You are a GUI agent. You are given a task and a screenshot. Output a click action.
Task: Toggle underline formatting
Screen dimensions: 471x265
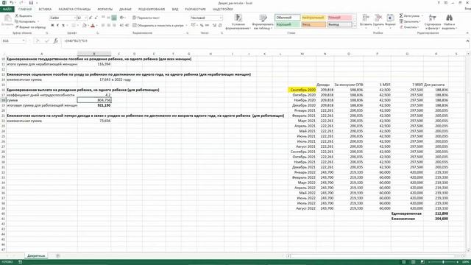(x=63, y=26)
